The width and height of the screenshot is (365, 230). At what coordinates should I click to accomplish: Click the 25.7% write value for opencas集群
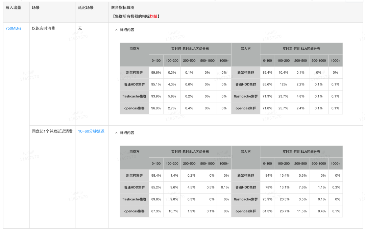[283, 108]
